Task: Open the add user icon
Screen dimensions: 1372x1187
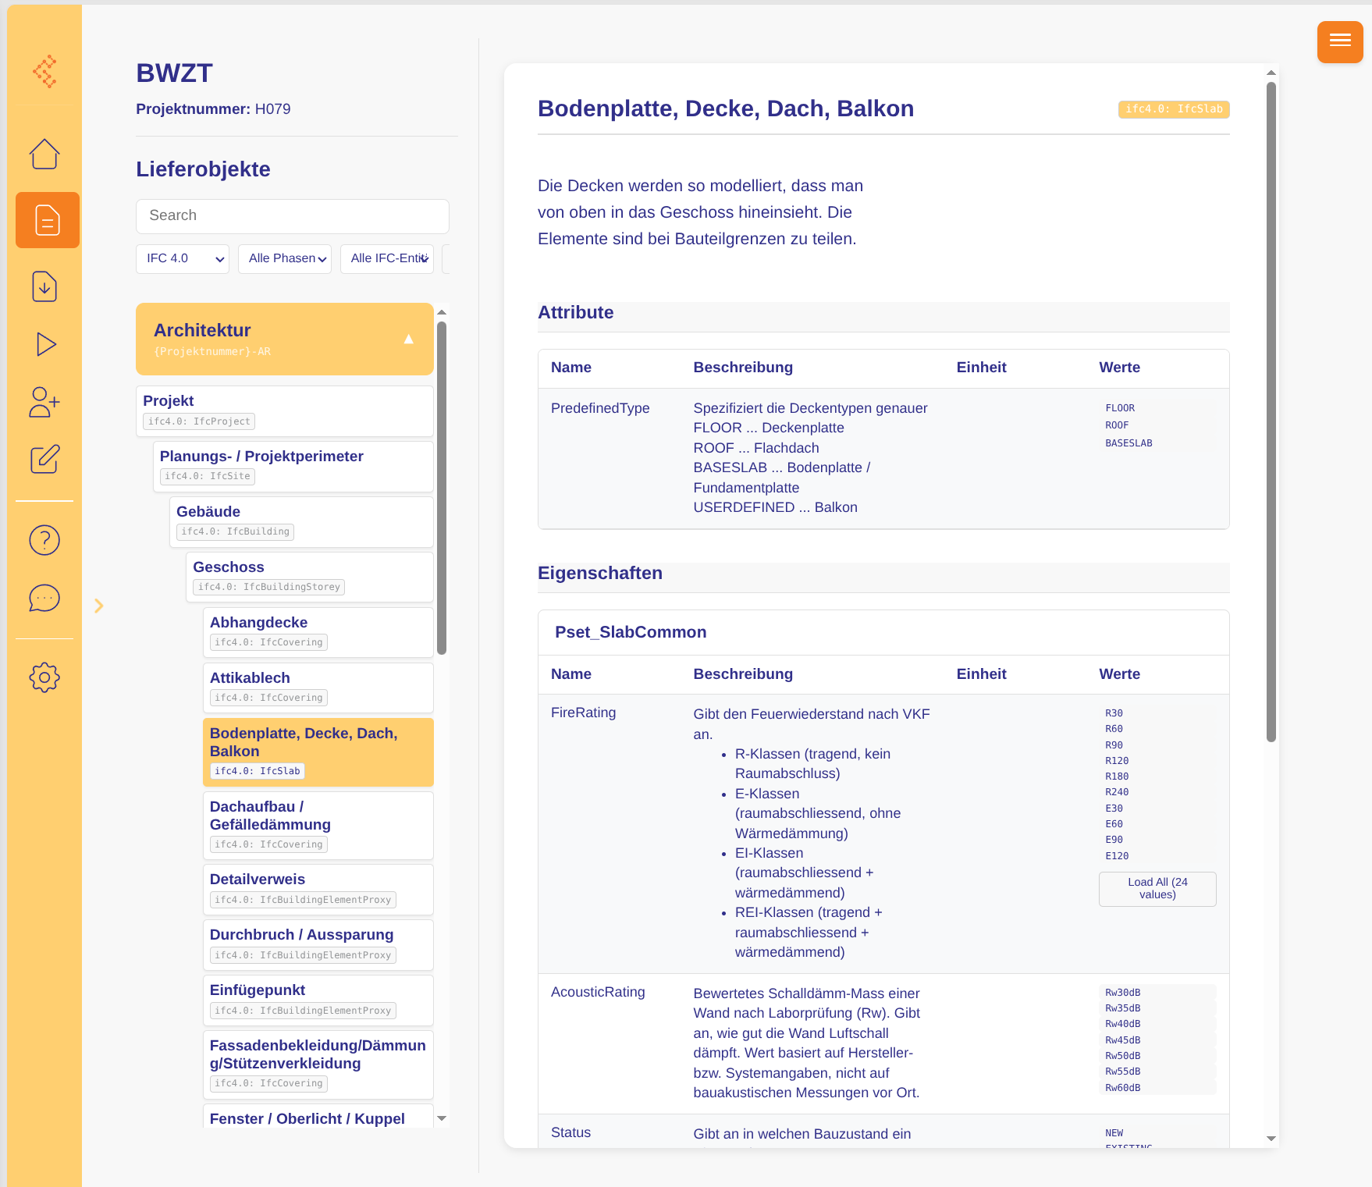Action: tap(44, 402)
